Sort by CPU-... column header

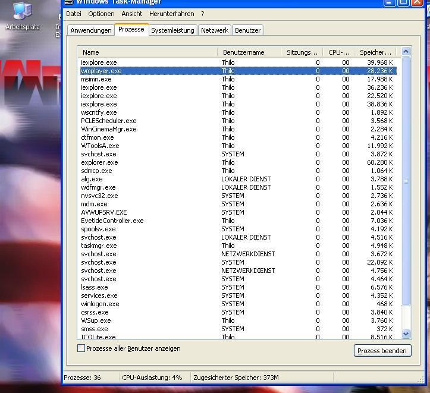(x=338, y=52)
